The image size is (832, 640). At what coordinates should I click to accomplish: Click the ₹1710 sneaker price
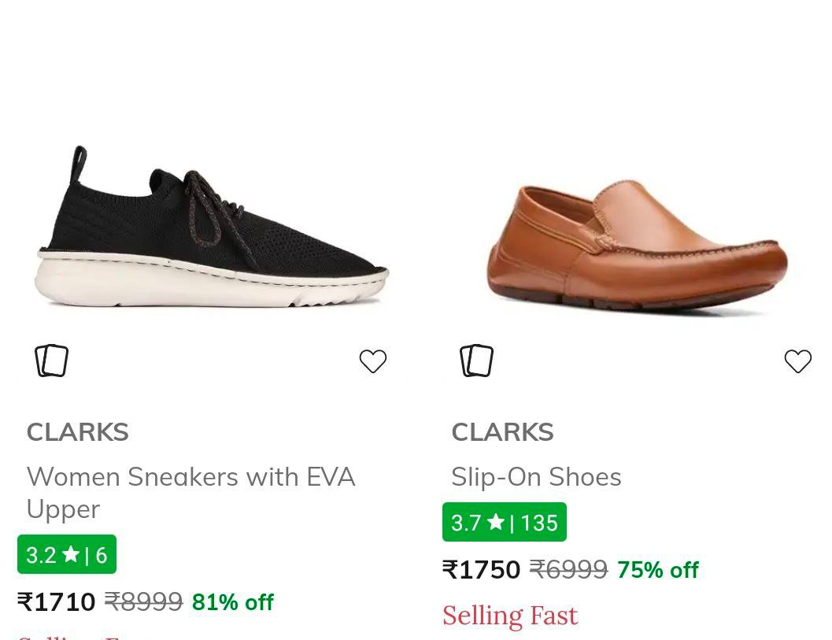[x=57, y=602]
